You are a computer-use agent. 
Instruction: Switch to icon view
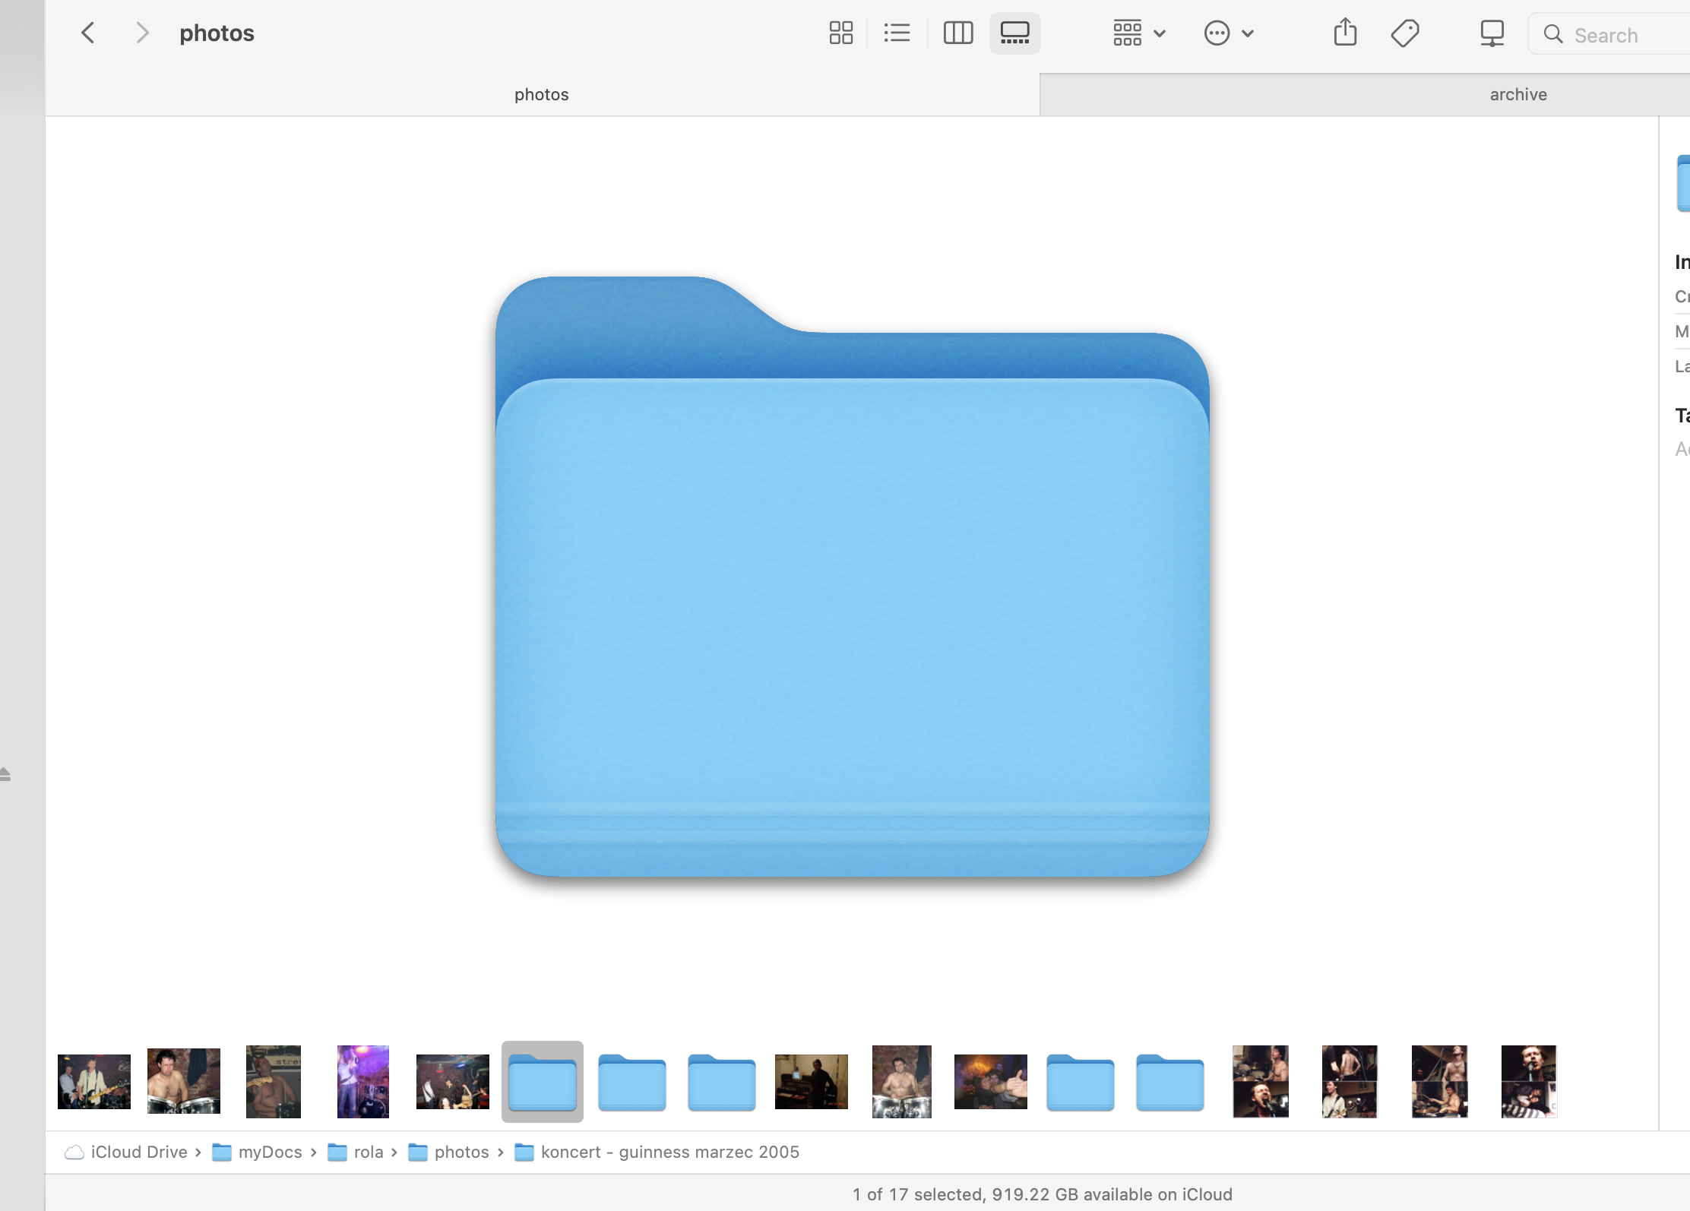pos(840,33)
